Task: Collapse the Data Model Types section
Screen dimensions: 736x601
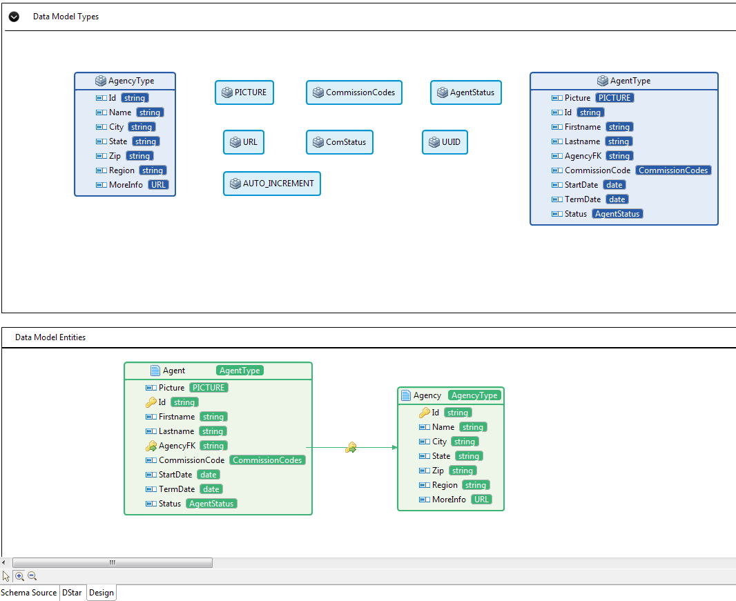Action: point(14,17)
